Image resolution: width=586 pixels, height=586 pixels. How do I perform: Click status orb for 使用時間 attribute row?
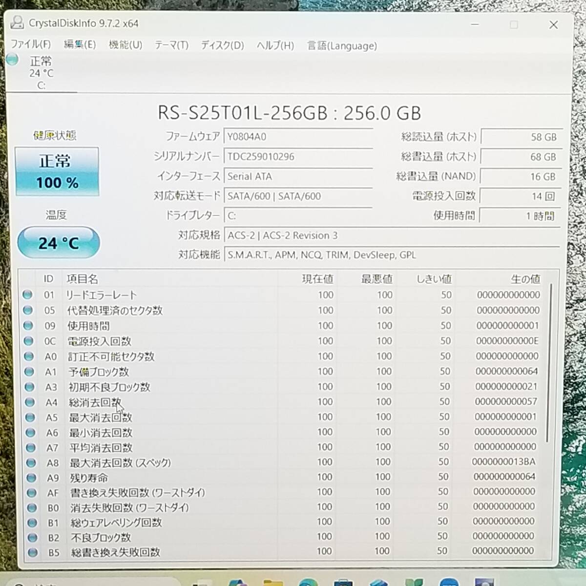click(x=28, y=325)
